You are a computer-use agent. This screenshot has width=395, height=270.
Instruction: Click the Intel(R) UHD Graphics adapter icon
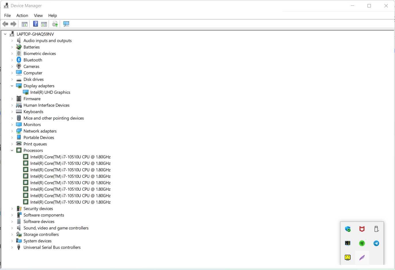26,92
